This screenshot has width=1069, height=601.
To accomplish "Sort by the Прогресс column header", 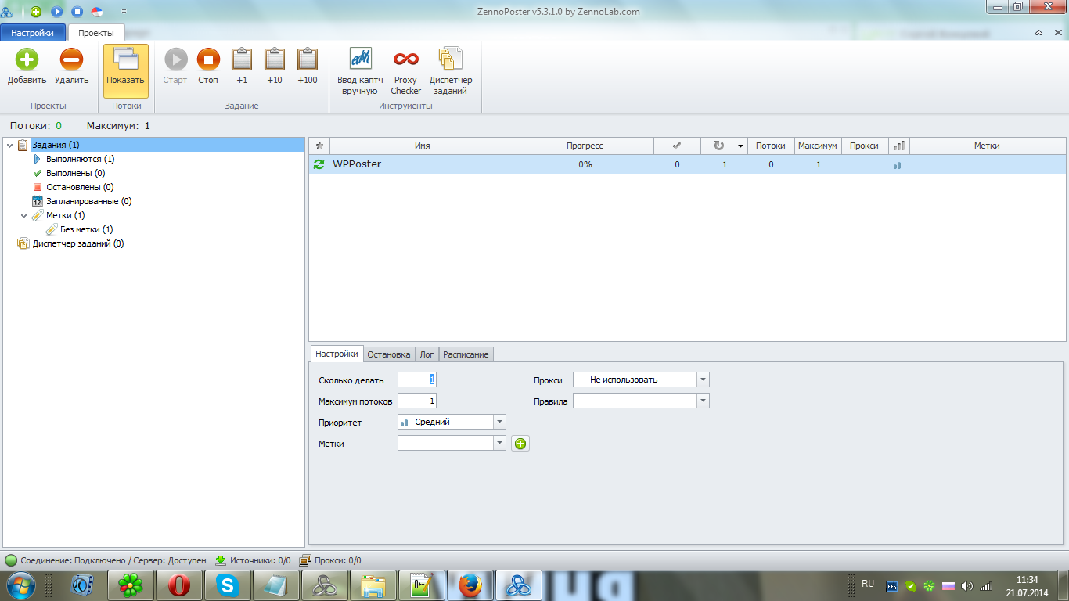I will point(585,146).
